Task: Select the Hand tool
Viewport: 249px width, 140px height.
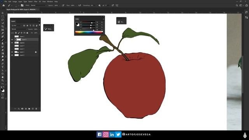Action: [x=3, y=77]
